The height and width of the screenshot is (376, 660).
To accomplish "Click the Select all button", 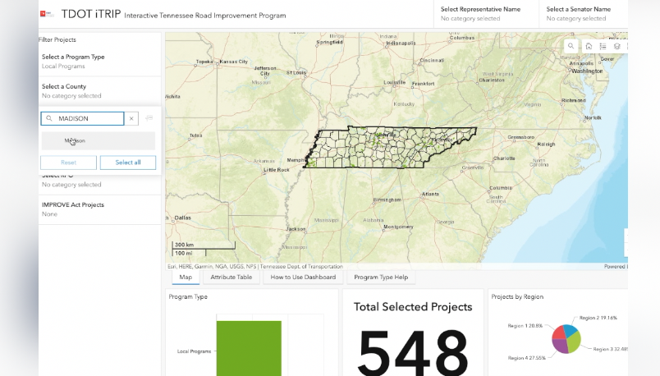I will tap(127, 163).
